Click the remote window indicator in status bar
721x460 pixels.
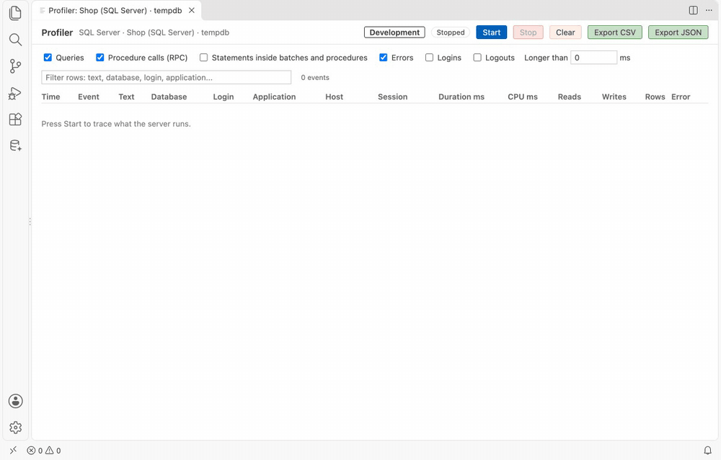[13, 451]
